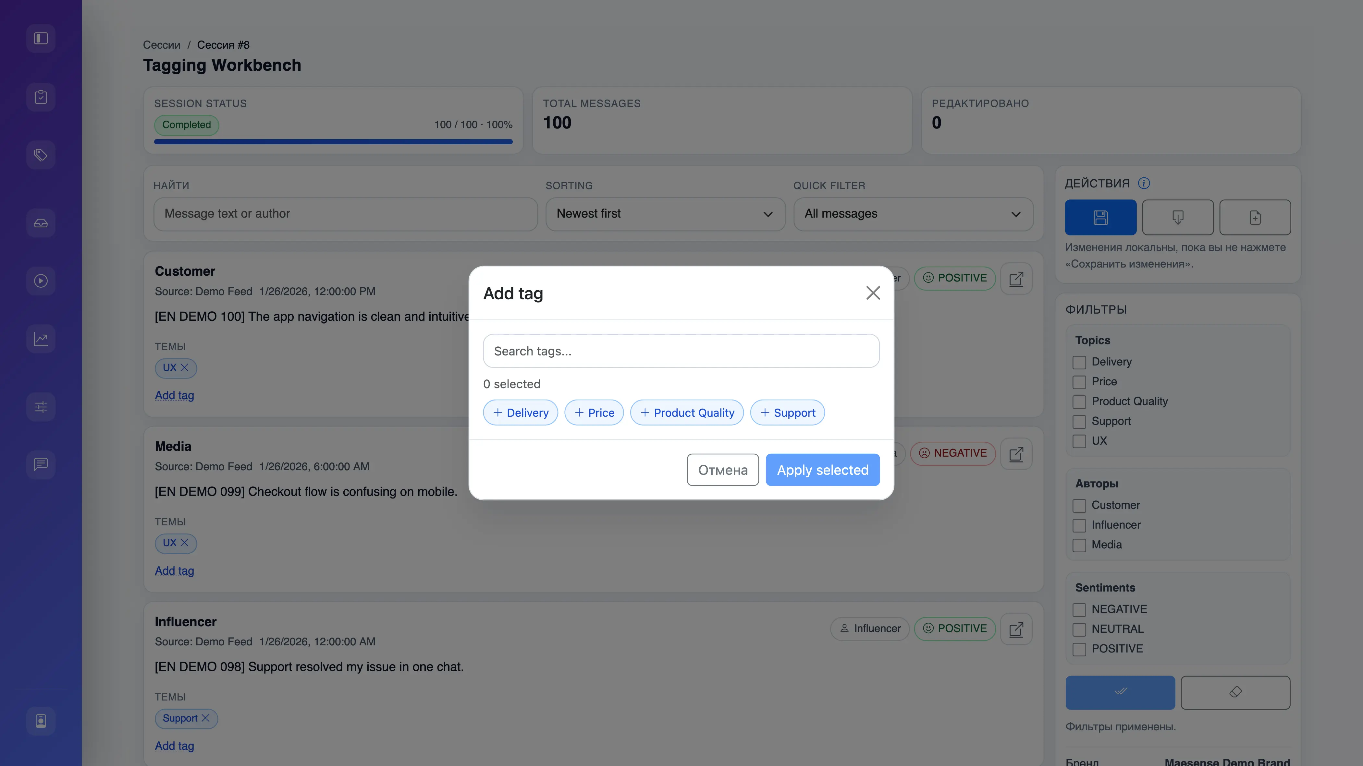Open the inbox icon in sidebar
The image size is (1363, 766).
41,223
